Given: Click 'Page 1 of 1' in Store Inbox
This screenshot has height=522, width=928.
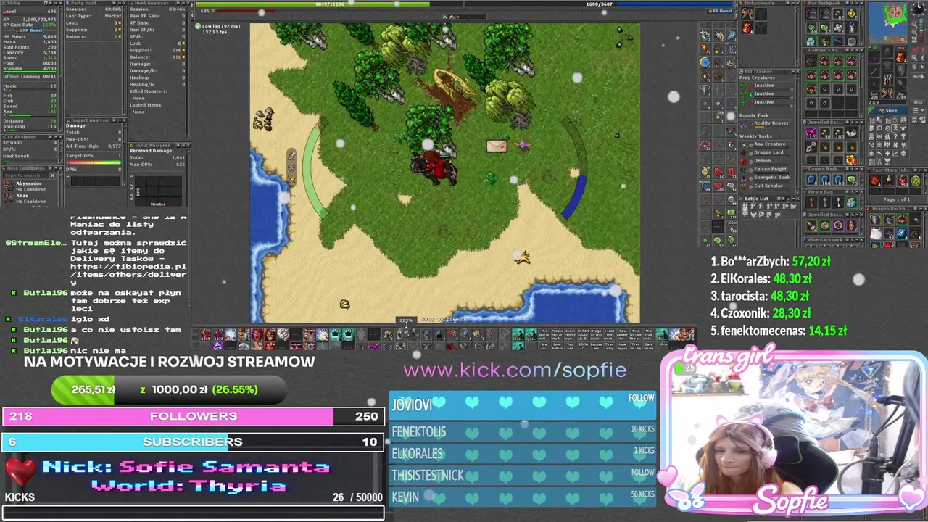Looking at the screenshot, I should [x=896, y=199].
